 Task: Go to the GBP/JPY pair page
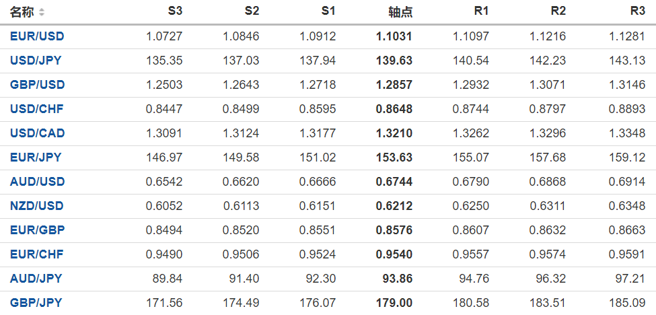36,303
